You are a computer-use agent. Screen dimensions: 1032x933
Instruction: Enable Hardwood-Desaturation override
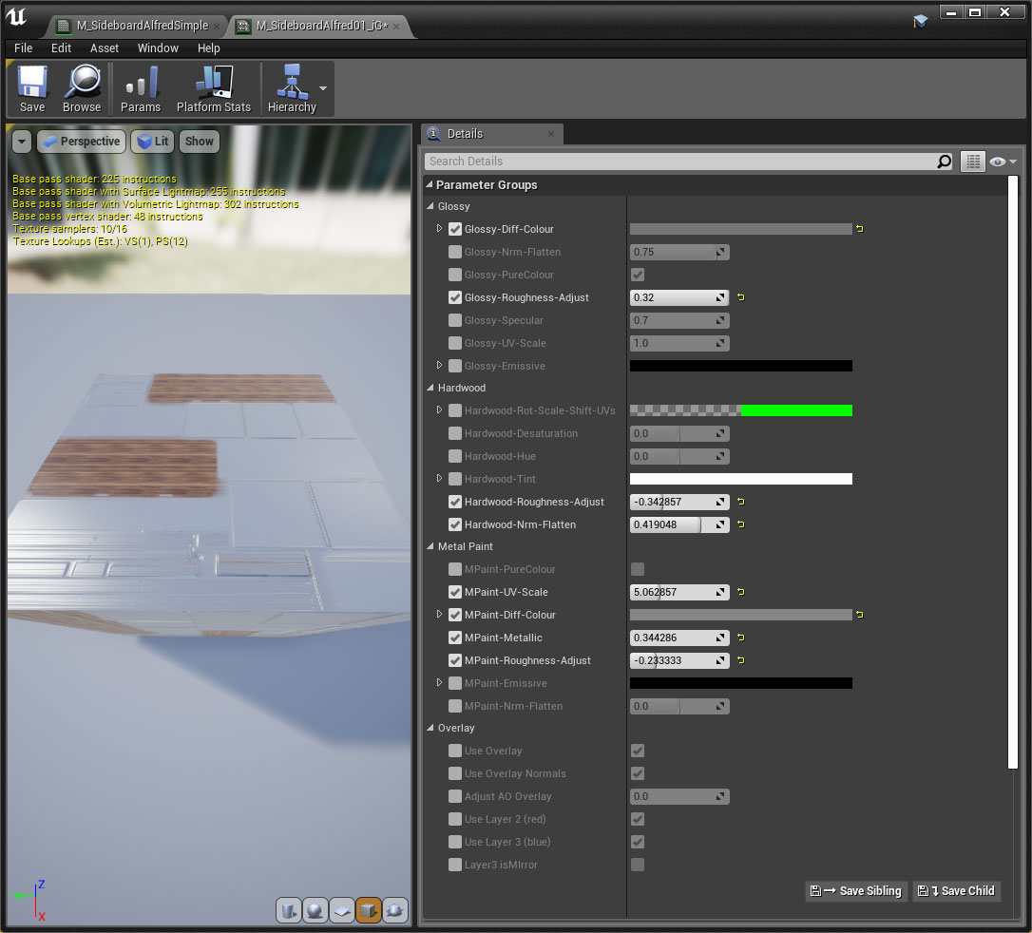click(455, 433)
